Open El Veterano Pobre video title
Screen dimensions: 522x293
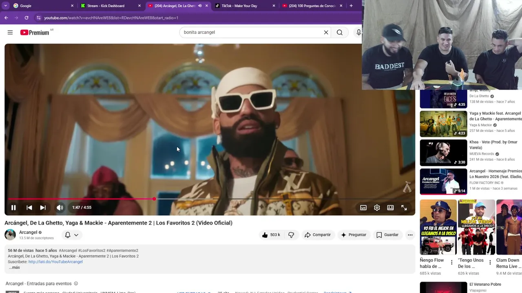(x=485, y=284)
